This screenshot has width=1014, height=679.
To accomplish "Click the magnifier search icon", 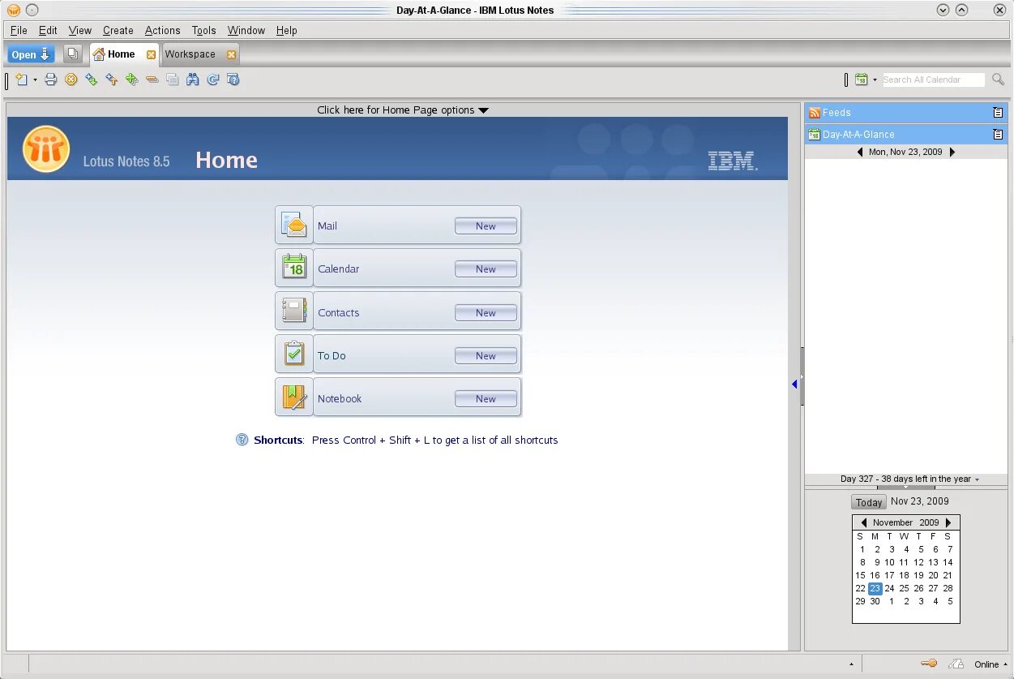I will [x=998, y=80].
